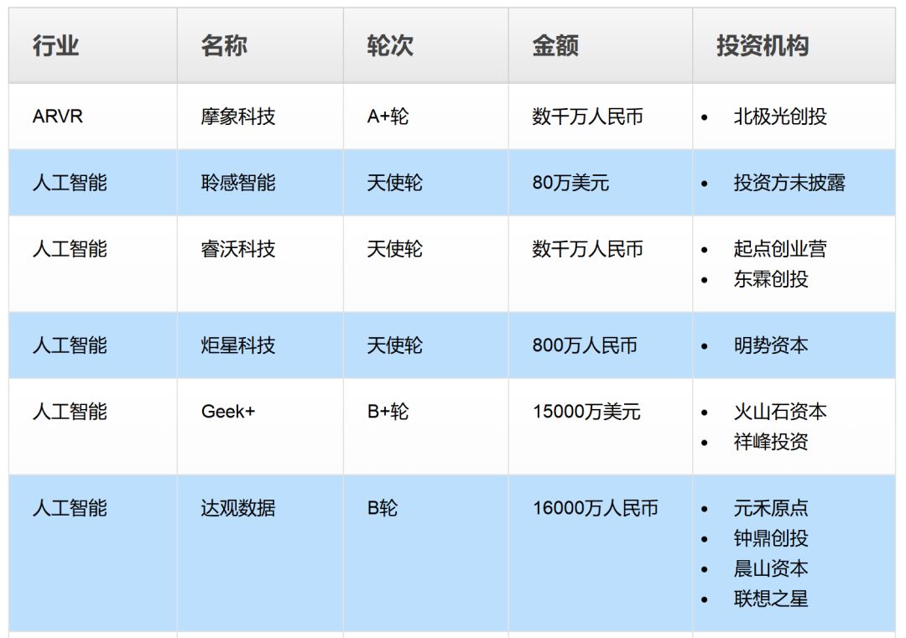Select the 睿沃科技 company name
The height and width of the screenshot is (638, 906).
pyautogui.click(x=238, y=249)
